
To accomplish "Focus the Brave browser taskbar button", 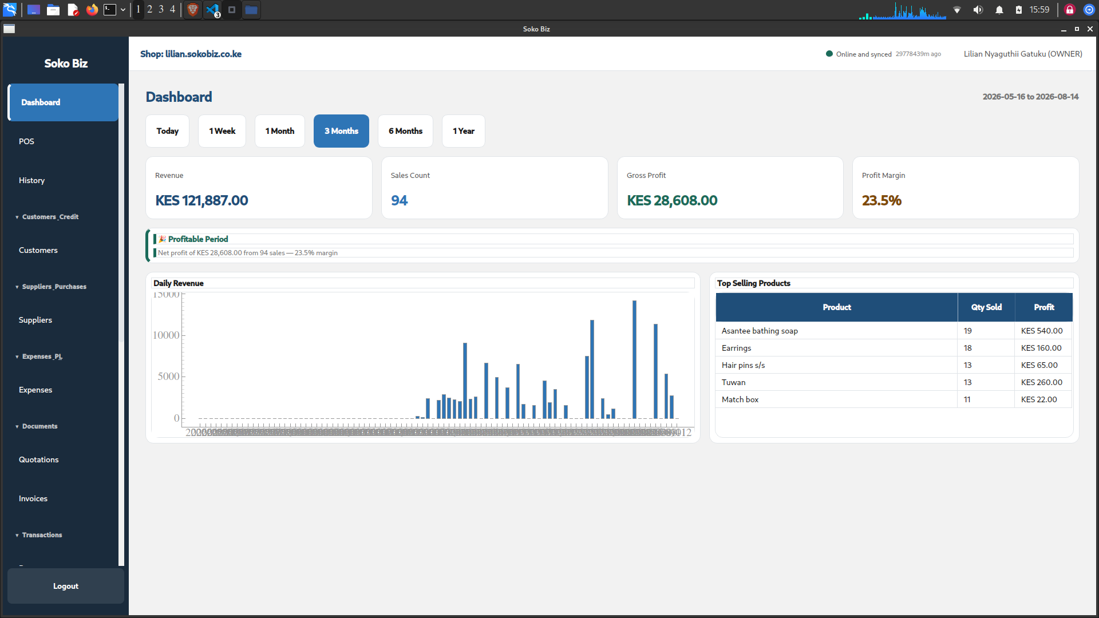I will coord(193,10).
